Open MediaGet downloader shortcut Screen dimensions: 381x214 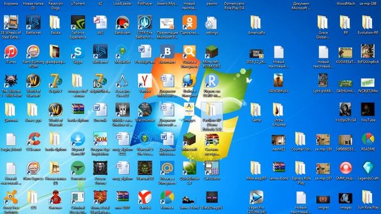pyautogui.click(x=123, y=52)
